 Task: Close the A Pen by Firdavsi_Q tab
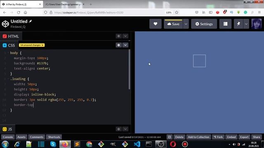click(x=40, y=5)
